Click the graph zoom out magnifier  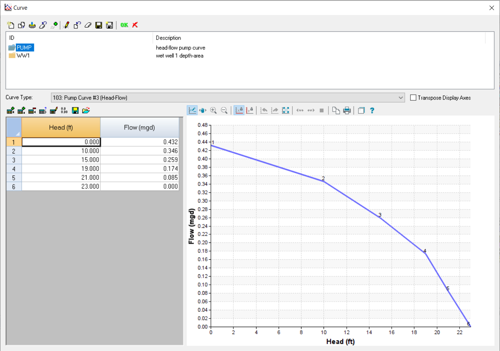pyautogui.click(x=224, y=110)
